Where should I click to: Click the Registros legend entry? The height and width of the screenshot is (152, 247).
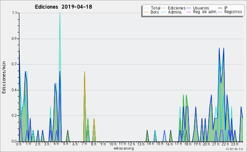point(230,12)
